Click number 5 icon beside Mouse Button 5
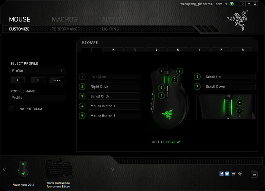 click(x=82, y=116)
